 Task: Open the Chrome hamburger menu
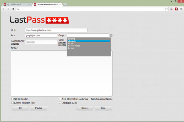pyautogui.click(x=181, y=9)
